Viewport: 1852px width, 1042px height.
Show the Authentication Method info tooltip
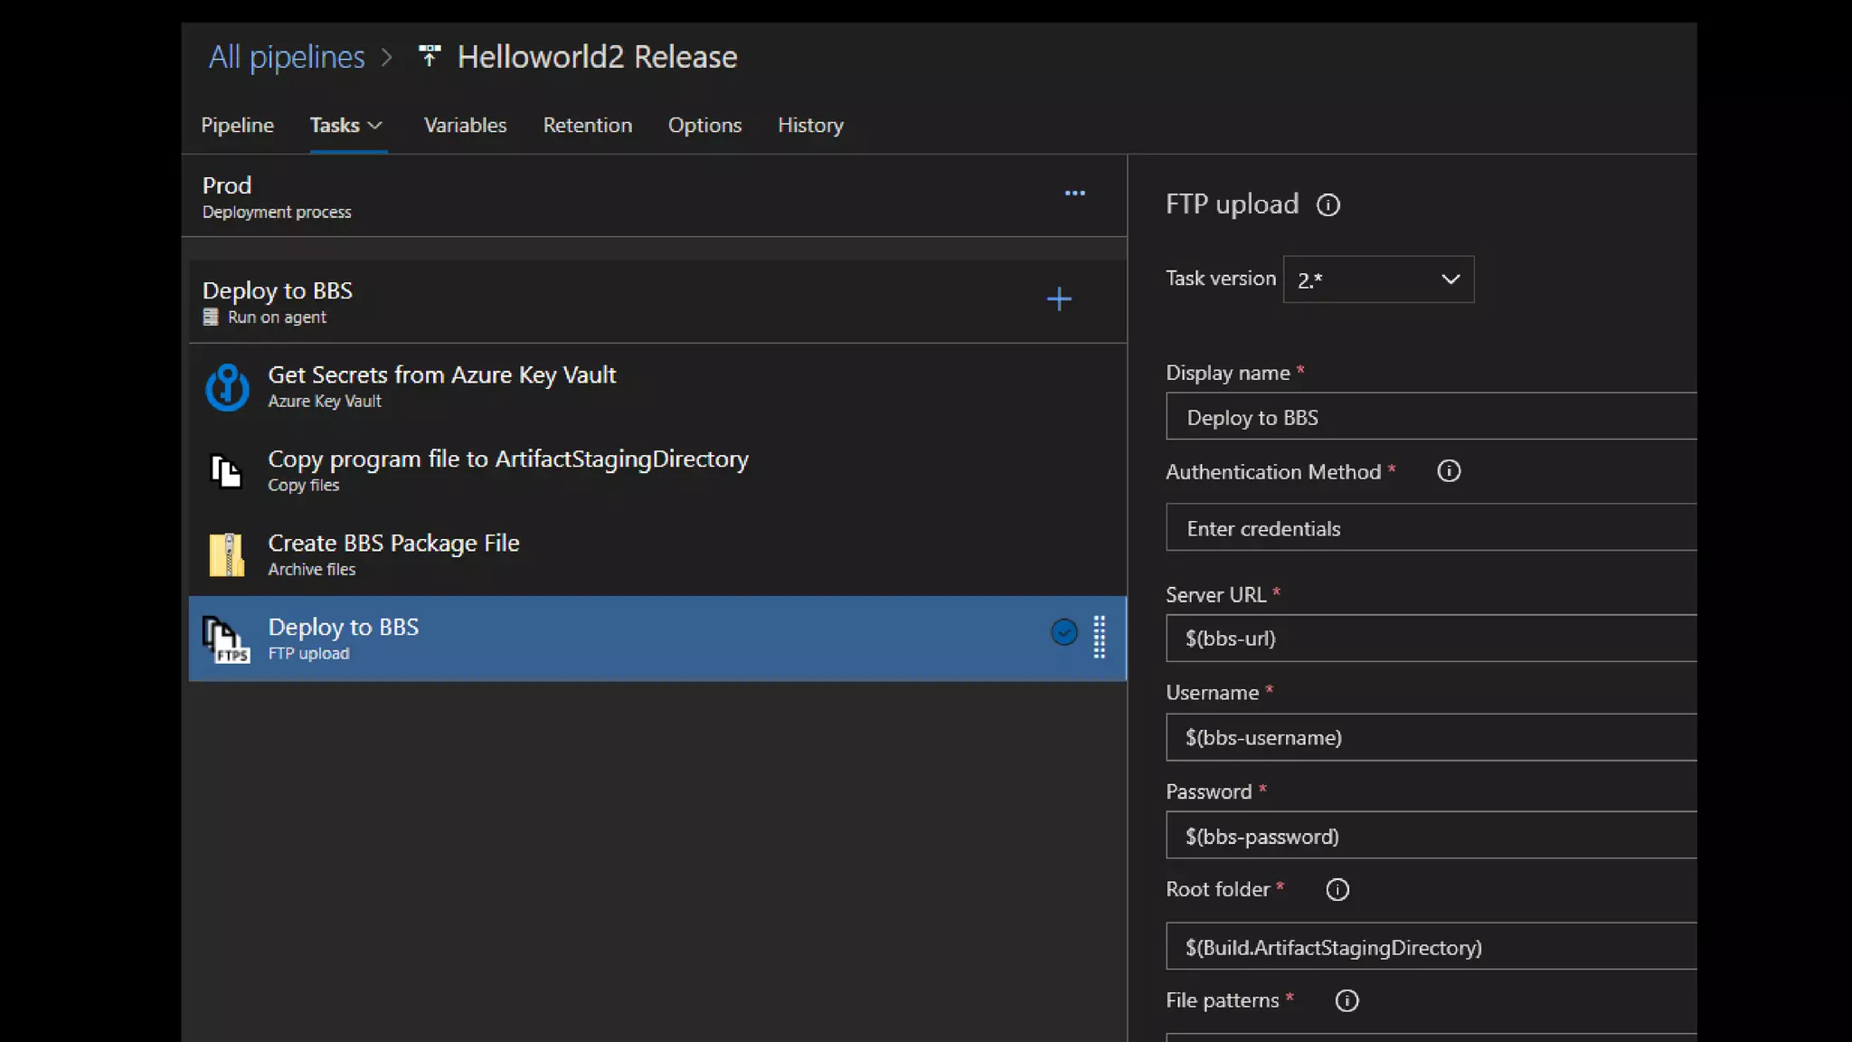pyautogui.click(x=1449, y=471)
